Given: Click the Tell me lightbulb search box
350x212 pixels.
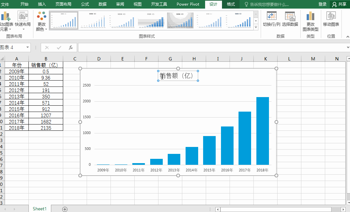Looking at the screenshot, I should [x=267, y=4].
